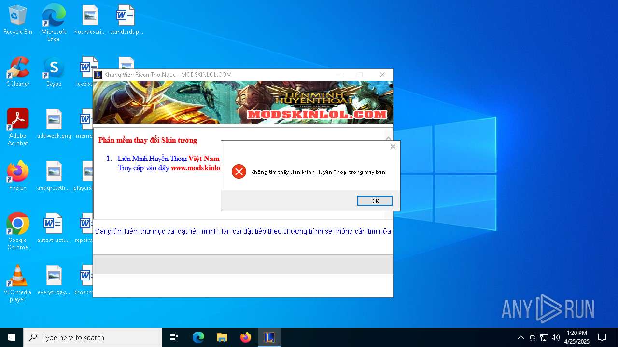Click OK in the error dialog

(x=375, y=201)
